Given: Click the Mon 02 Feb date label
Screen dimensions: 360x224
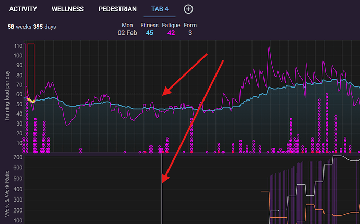Looking at the screenshot, I should [x=127, y=29].
